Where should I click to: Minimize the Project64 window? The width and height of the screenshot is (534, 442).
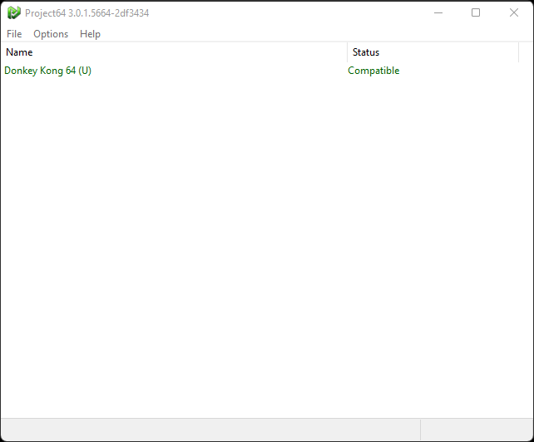click(438, 13)
